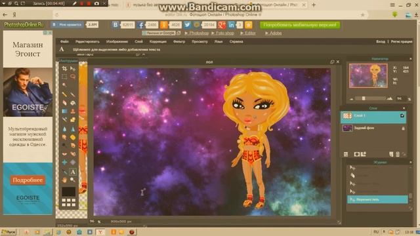Image resolution: width=420 pixels, height=236 pixels.
Task: Click the history panel scrollbar
Action: tap(410, 197)
